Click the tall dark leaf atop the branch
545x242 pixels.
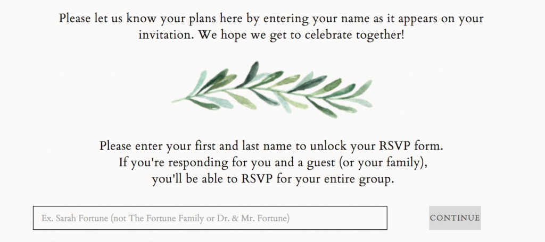[x=252, y=73]
